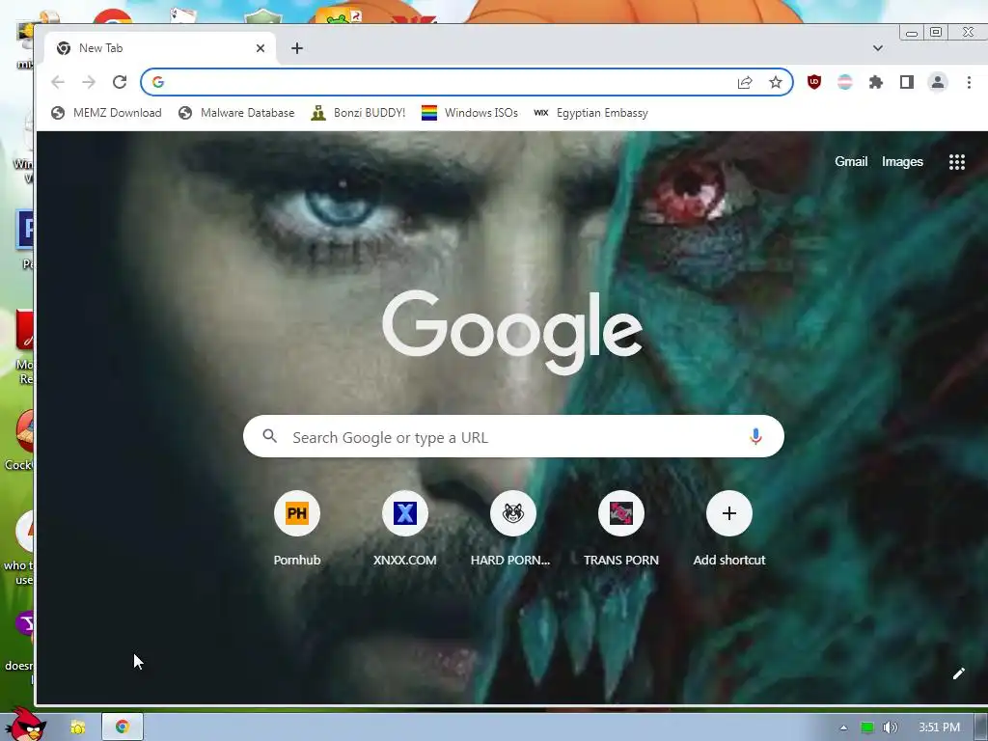988x741 pixels.
Task: Reload the page with the refresh icon
Action: (x=120, y=82)
